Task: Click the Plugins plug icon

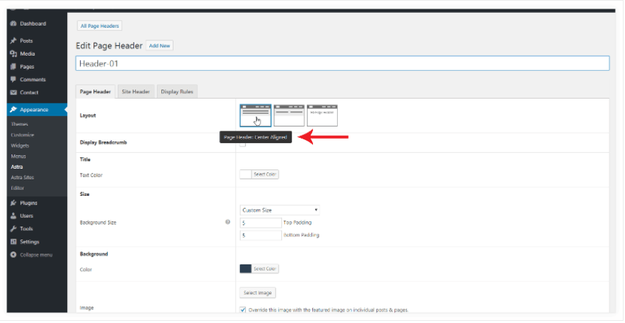Action: 13,203
